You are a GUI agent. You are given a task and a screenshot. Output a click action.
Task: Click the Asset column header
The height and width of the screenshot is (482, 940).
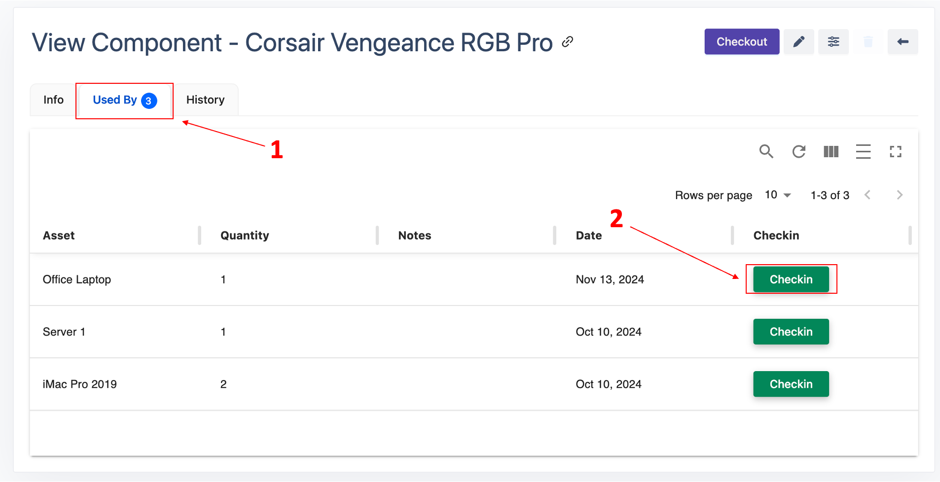pyautogui.click(x=59, y=236)
